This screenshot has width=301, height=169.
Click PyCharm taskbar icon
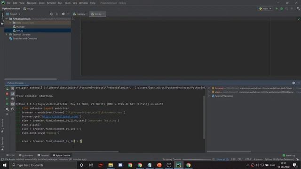[x=179, y=165]
